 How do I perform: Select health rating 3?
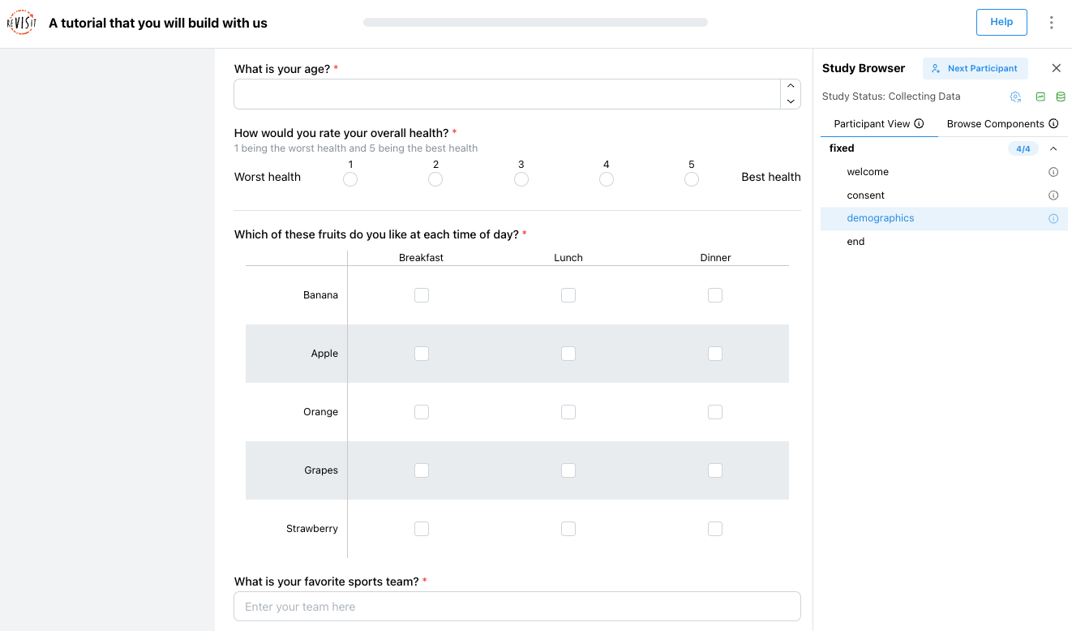521,179
